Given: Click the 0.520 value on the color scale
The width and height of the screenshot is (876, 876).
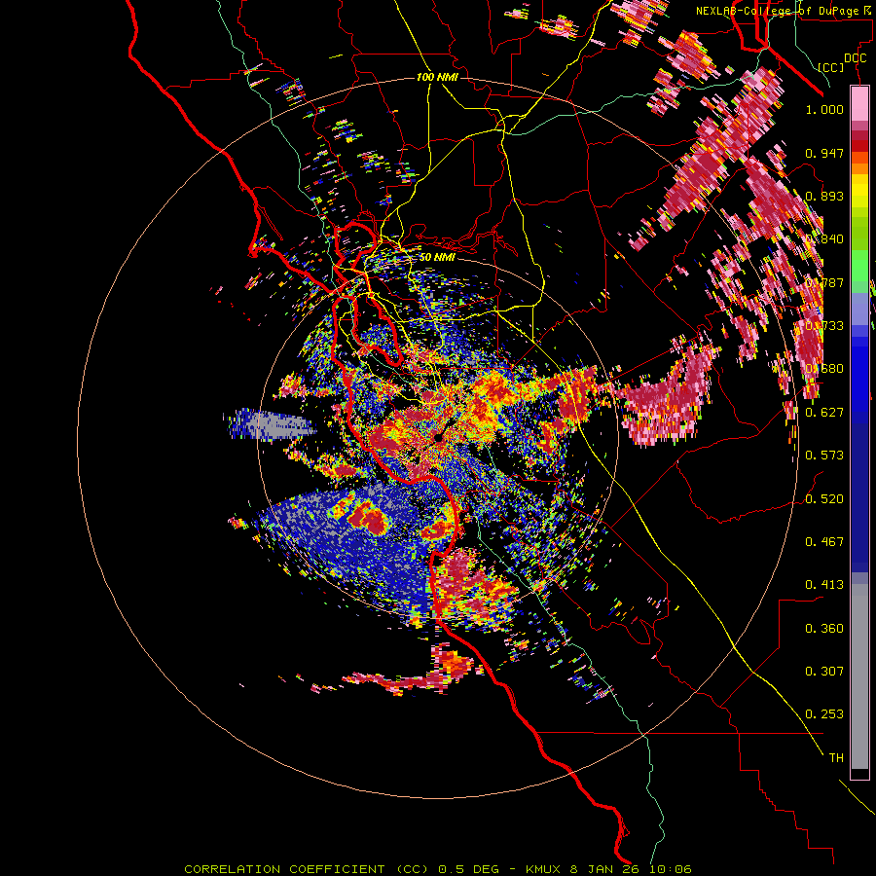Looking at the screenshot, I should coord(824,499).
